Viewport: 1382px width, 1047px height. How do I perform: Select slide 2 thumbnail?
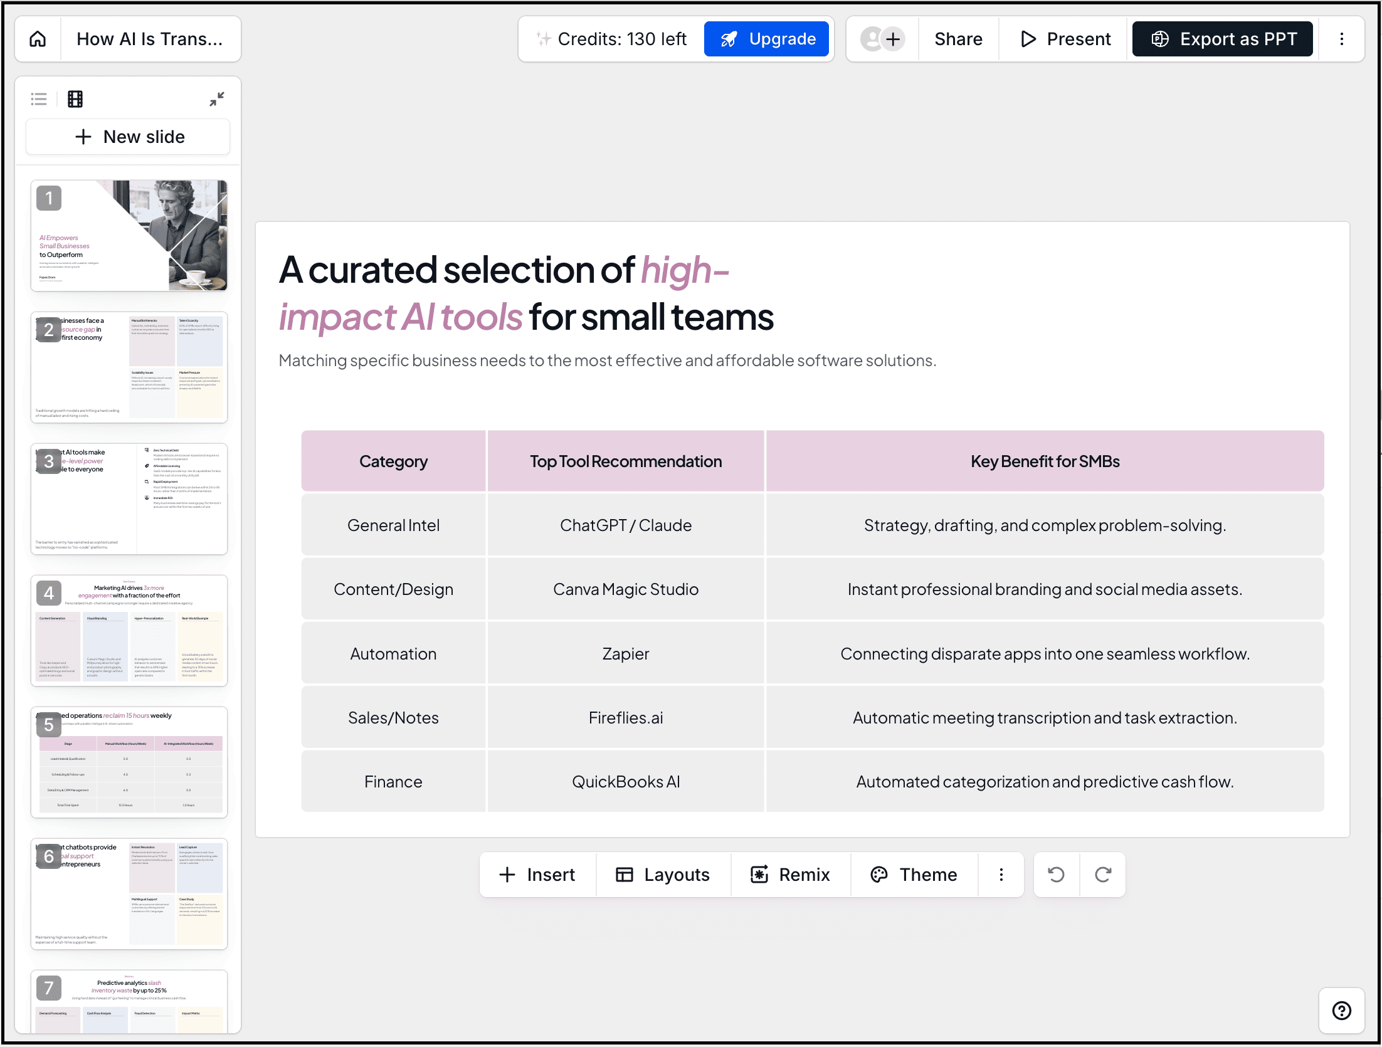[x=129, y=367]
